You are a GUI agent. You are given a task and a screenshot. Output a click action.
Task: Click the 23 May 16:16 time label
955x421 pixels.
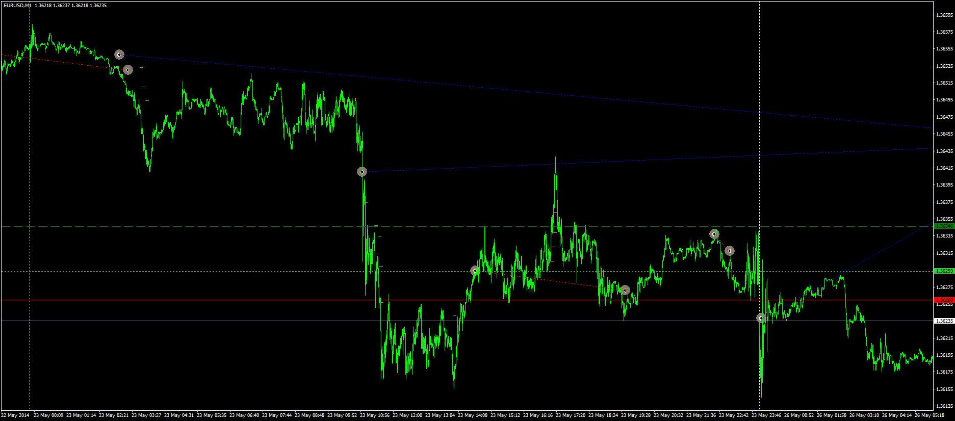(x=538, y=415)
